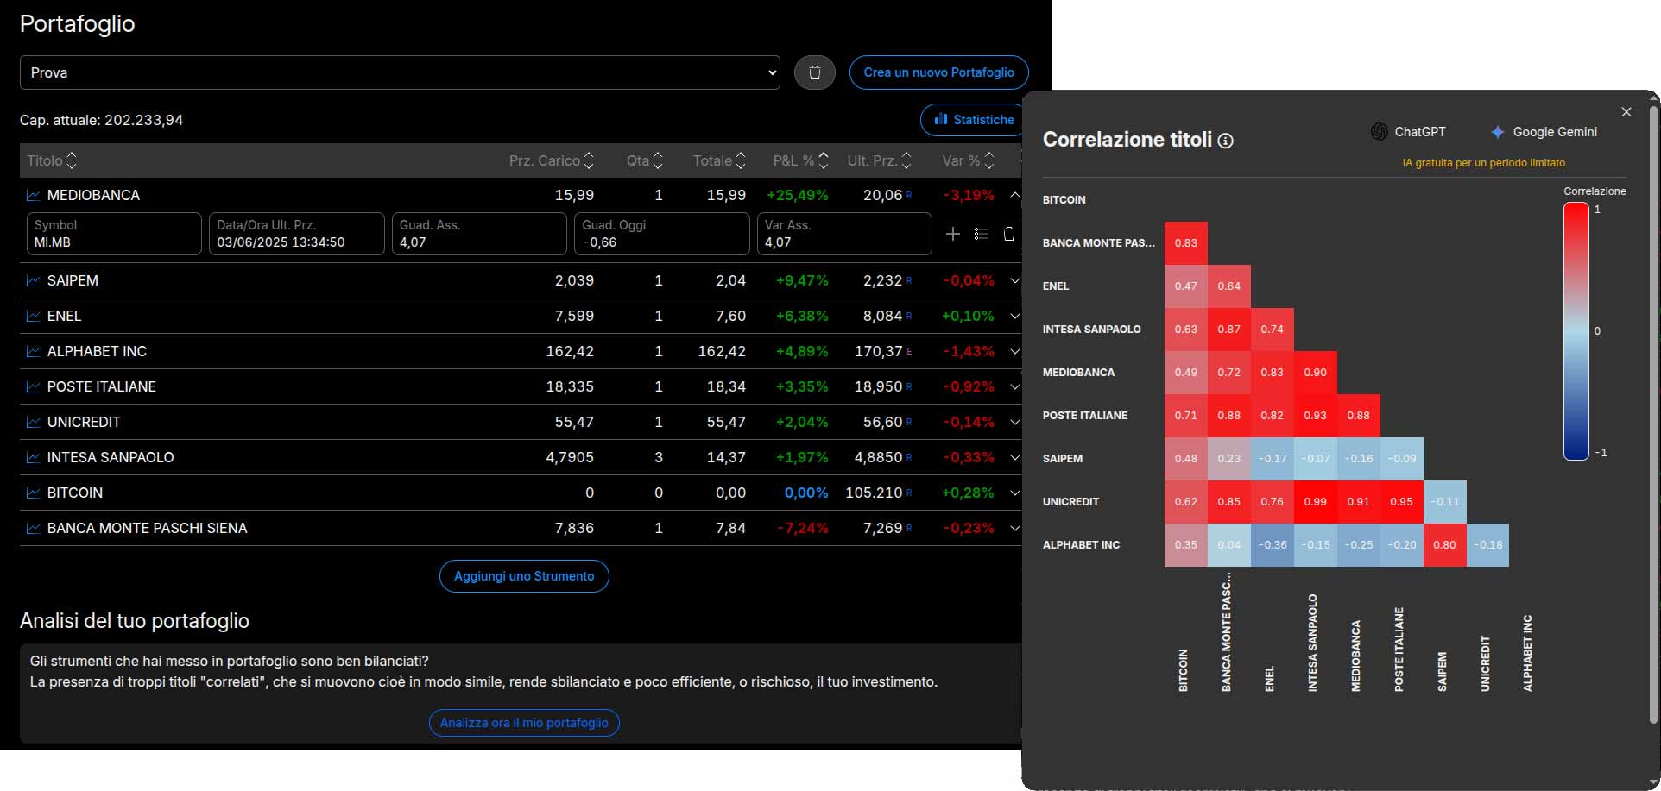Click IA gratuita per un periodo limitato
This screenshot has height=791, width=1661.
1483,163
